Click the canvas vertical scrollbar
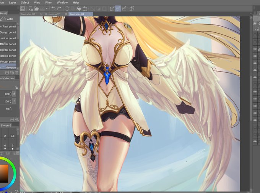This screenshot has width=260, height=193. click(251, 99)
